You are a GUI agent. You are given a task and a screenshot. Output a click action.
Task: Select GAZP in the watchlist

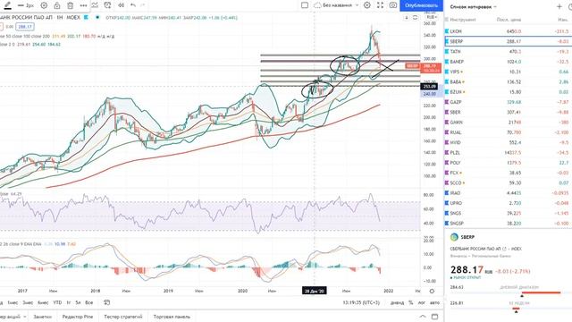coord(508,102)
